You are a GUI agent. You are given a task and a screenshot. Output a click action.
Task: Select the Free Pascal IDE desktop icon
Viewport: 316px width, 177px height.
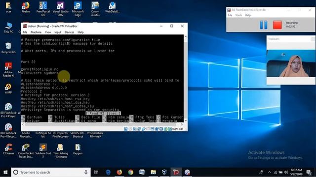click(x=43, y=9)
